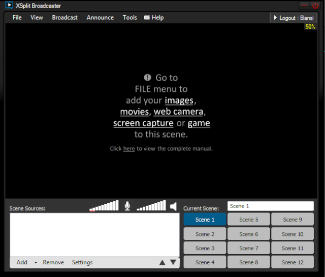The image size is (325, 277).
Task: Click the Current Scene name field
Action: click(x=271, y=206)
